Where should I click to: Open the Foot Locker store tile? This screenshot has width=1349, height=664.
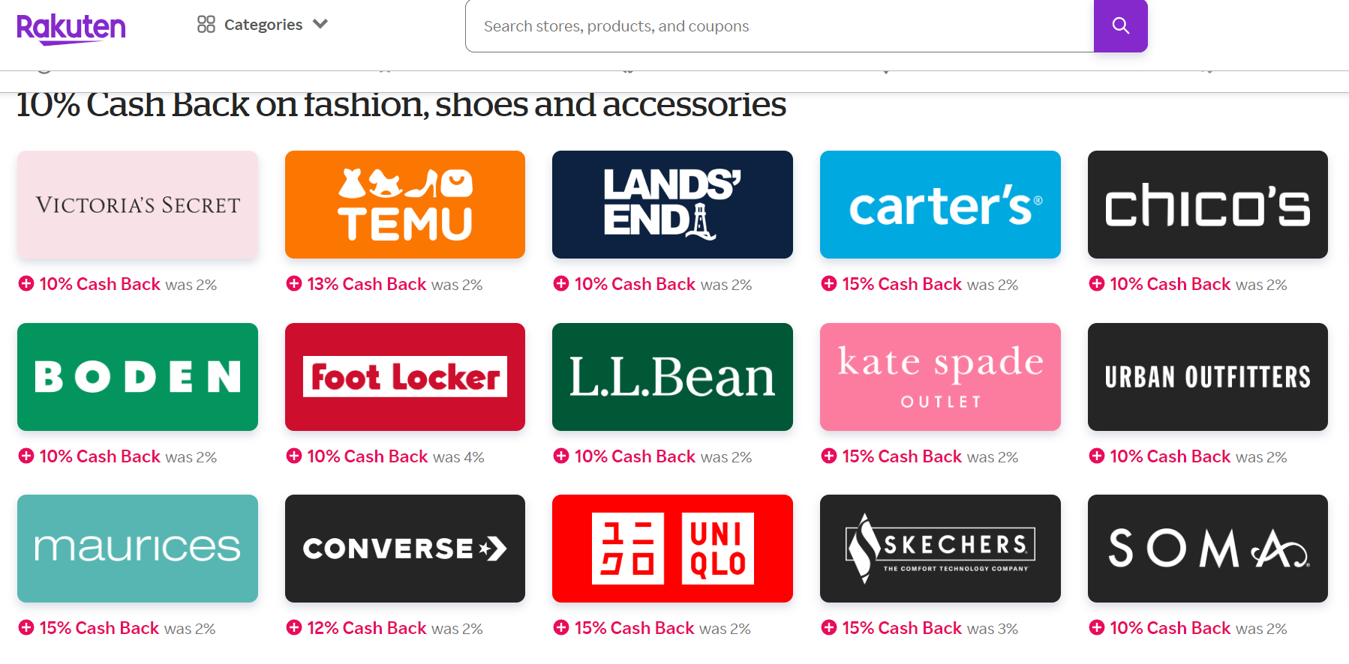click(x=405, y=377)
